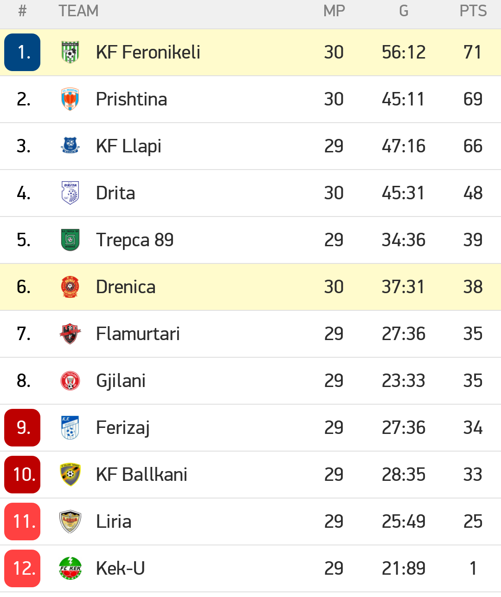
Task: Tap the Kek-U green logo
Action: [x=71, y=568]
